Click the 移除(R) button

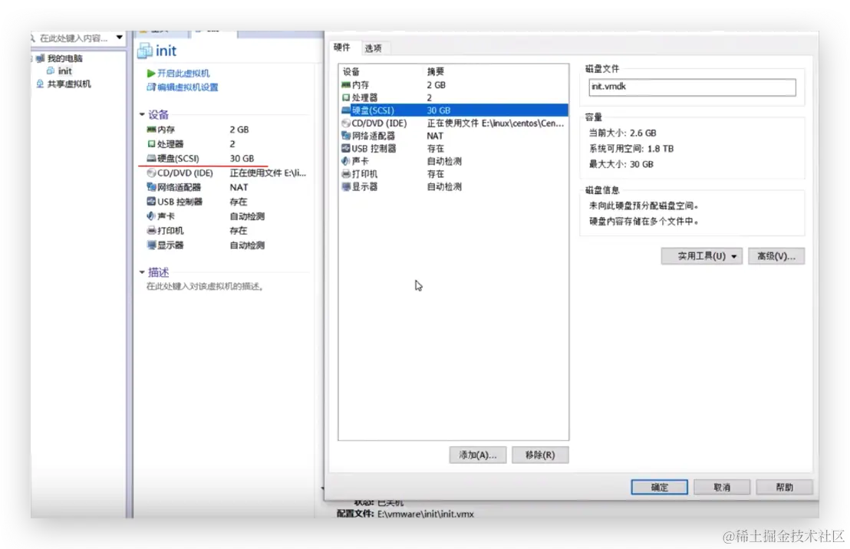[540, 455]
